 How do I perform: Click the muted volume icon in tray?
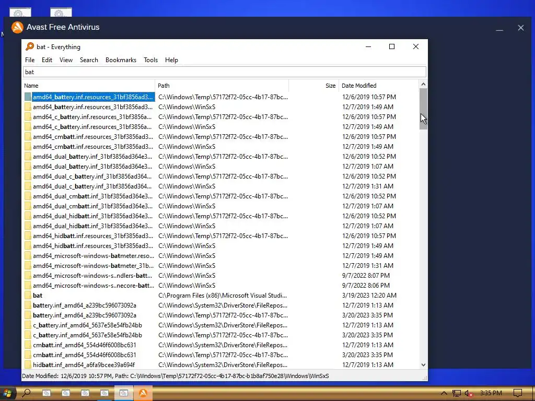(469, 393)
